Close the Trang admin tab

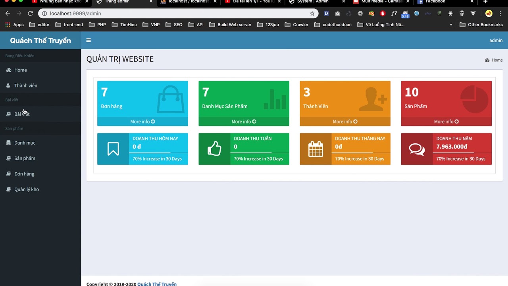pos(151,2)
